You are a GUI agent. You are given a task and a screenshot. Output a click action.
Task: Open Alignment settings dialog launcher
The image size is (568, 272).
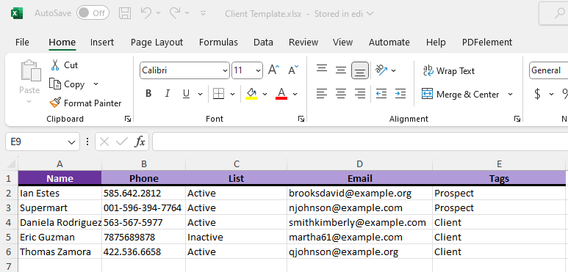[517, 119]
